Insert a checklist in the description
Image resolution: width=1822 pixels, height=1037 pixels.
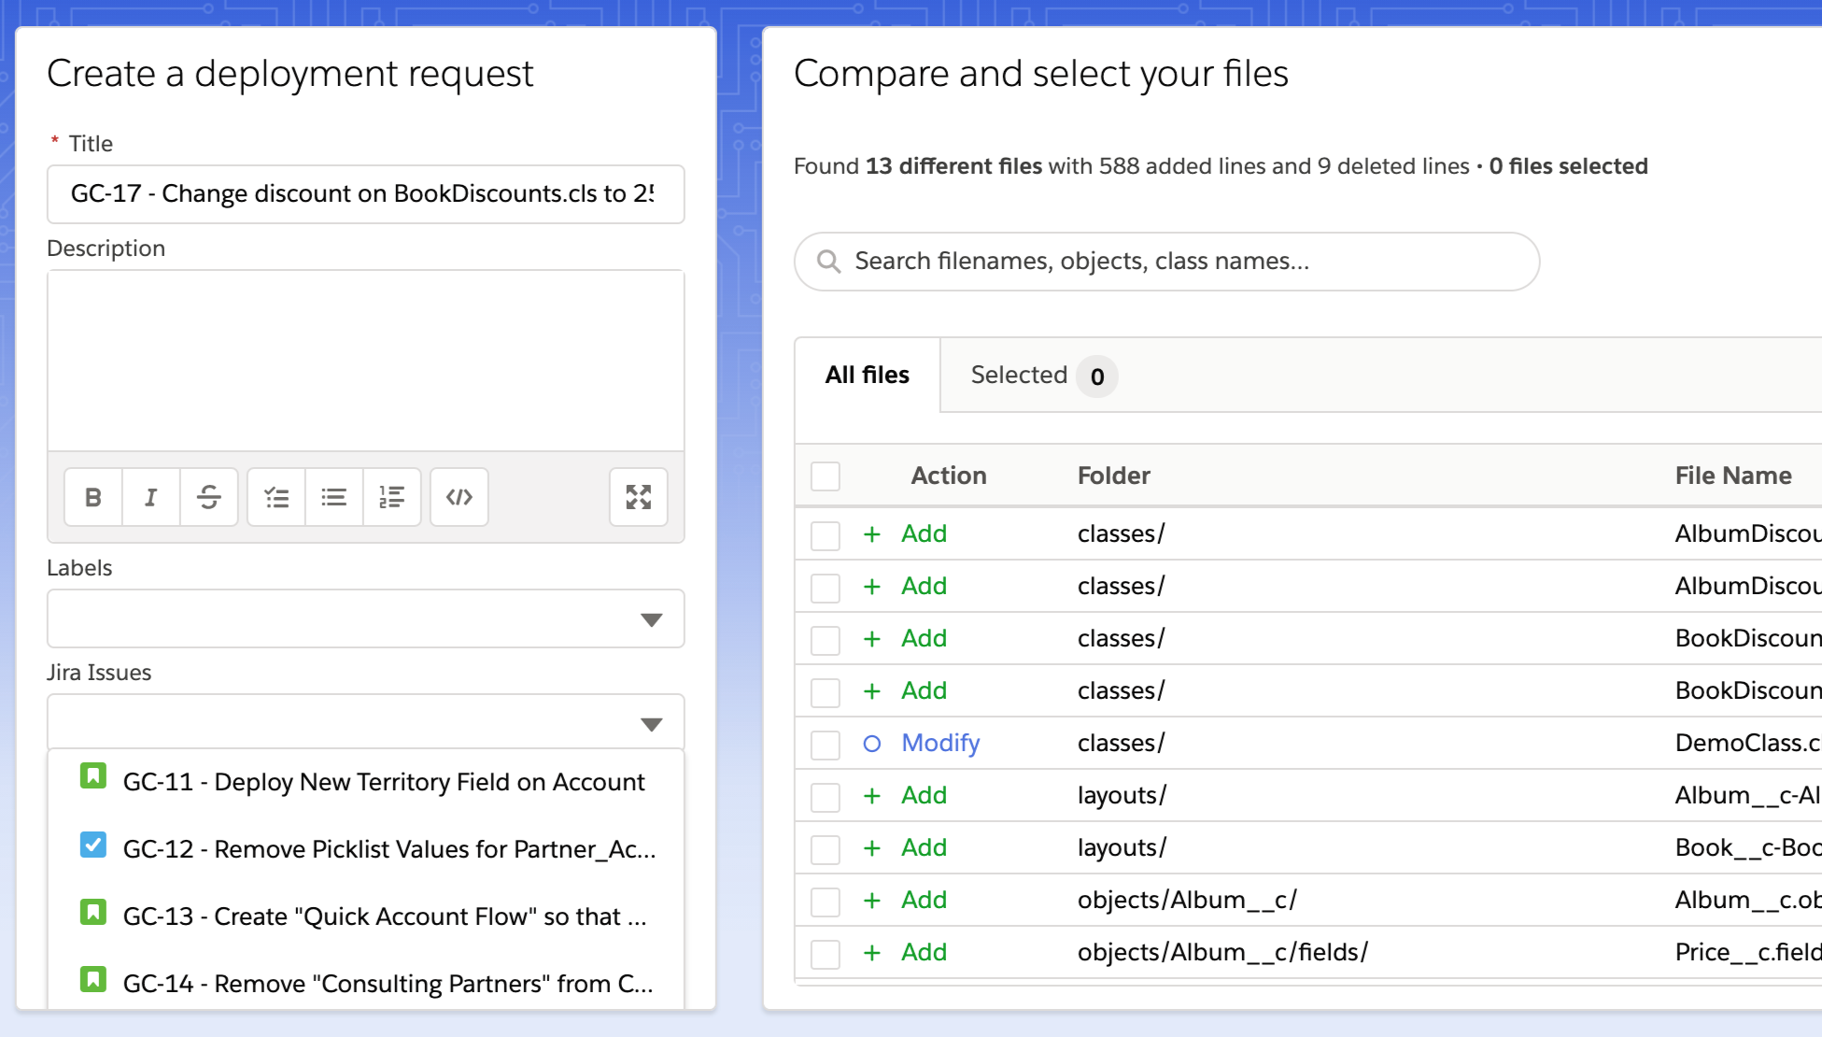tap(275, 497)
